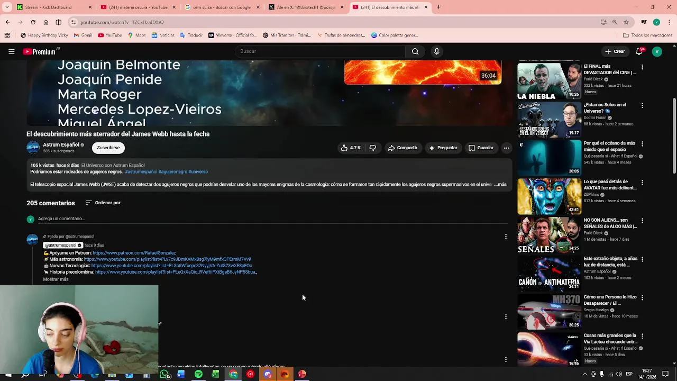
Task: Open options for Cómo una Persona video
Action: pyautogui.click(x=642, y=297)
